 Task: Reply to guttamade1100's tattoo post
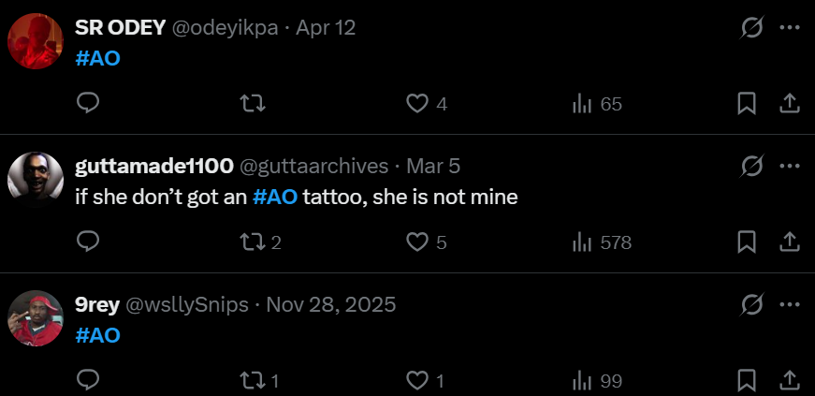[88, 242]
